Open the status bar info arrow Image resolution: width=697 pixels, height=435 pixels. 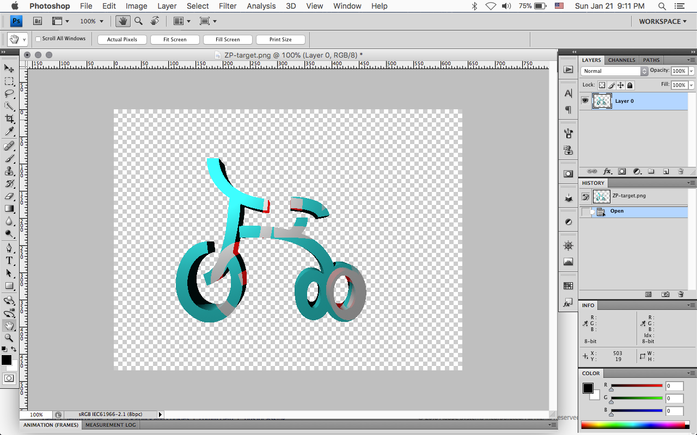pos(160,414)
